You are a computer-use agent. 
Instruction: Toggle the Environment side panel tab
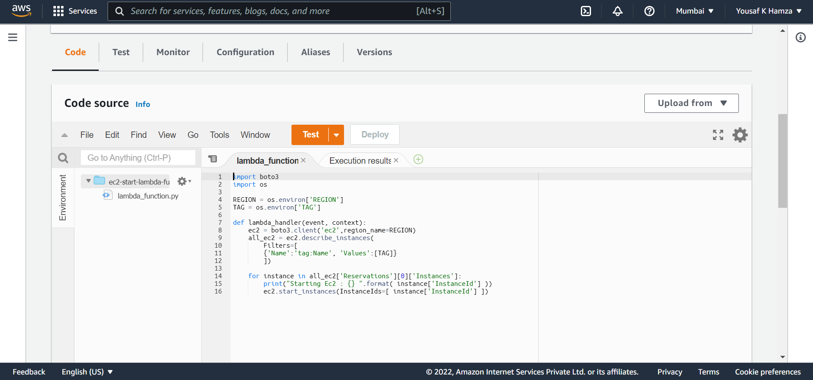(x=63, y=198)
